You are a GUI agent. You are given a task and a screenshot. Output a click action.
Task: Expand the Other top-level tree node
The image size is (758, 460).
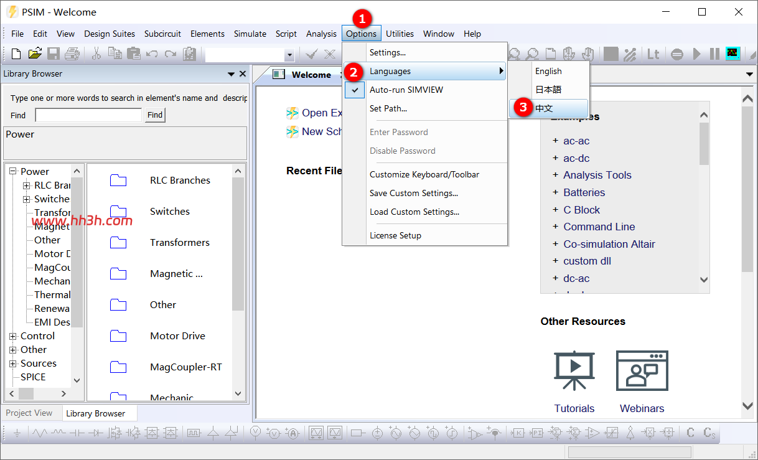[x=13, y=350]
